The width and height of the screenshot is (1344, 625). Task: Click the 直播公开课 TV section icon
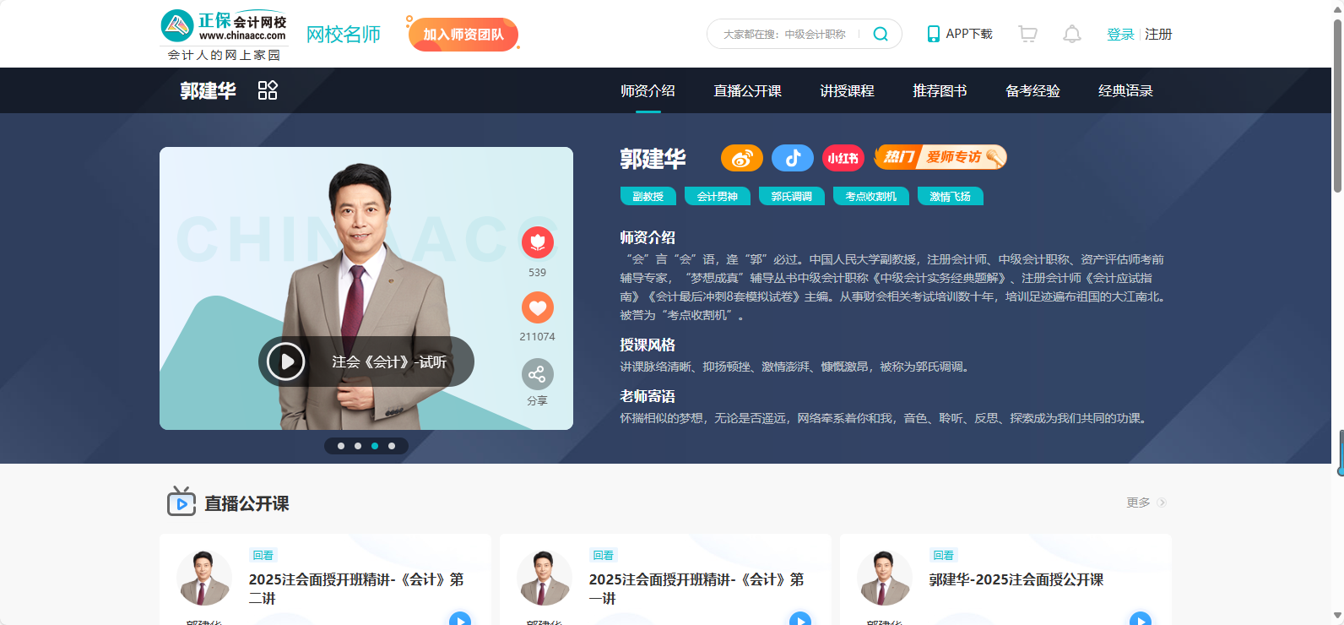click(182, 502)
